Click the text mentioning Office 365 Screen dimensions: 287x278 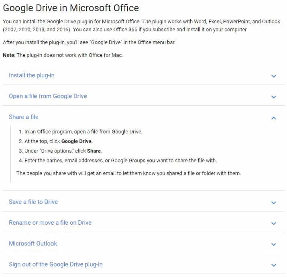coord(160,30)
